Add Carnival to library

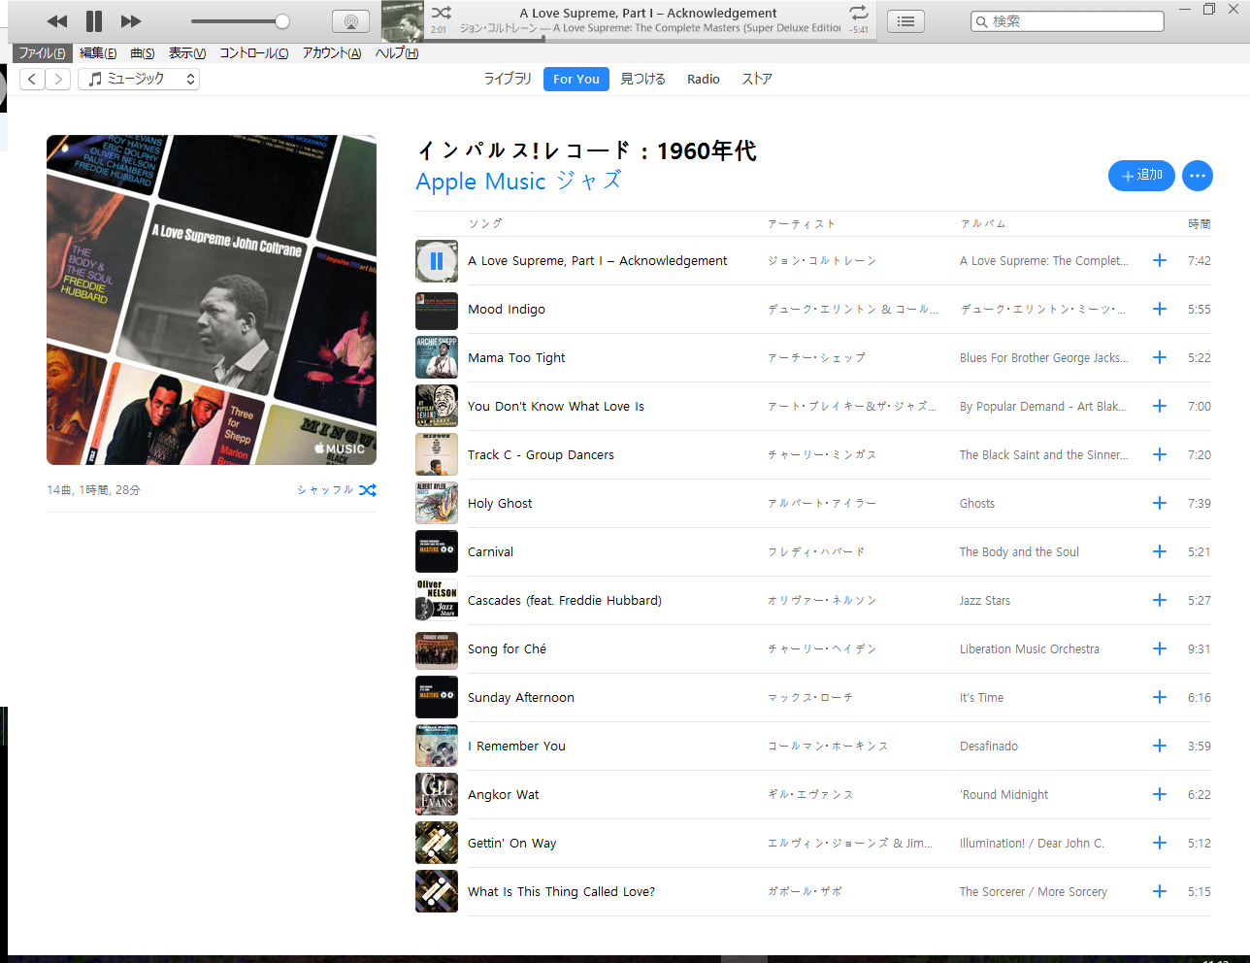(1159, 551)
